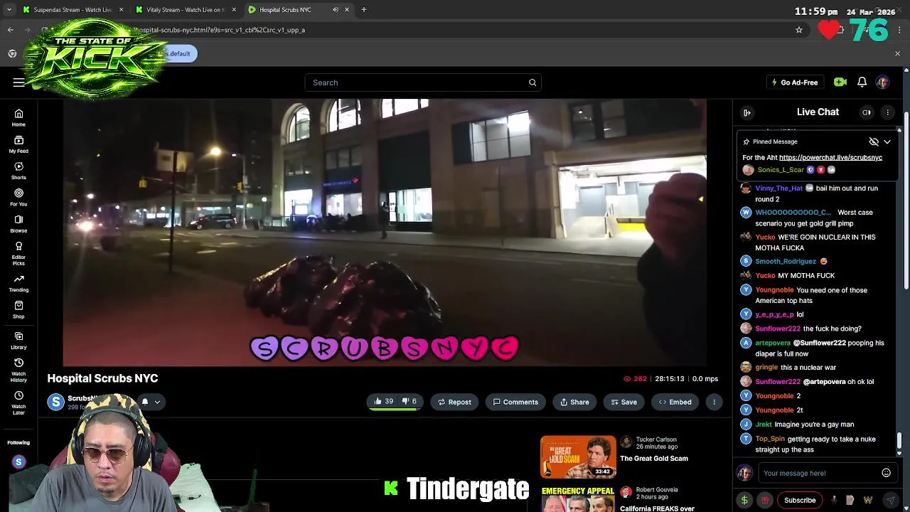Click the dollar Rant icon in chat

pyautogui.click(x=744, y=500)
